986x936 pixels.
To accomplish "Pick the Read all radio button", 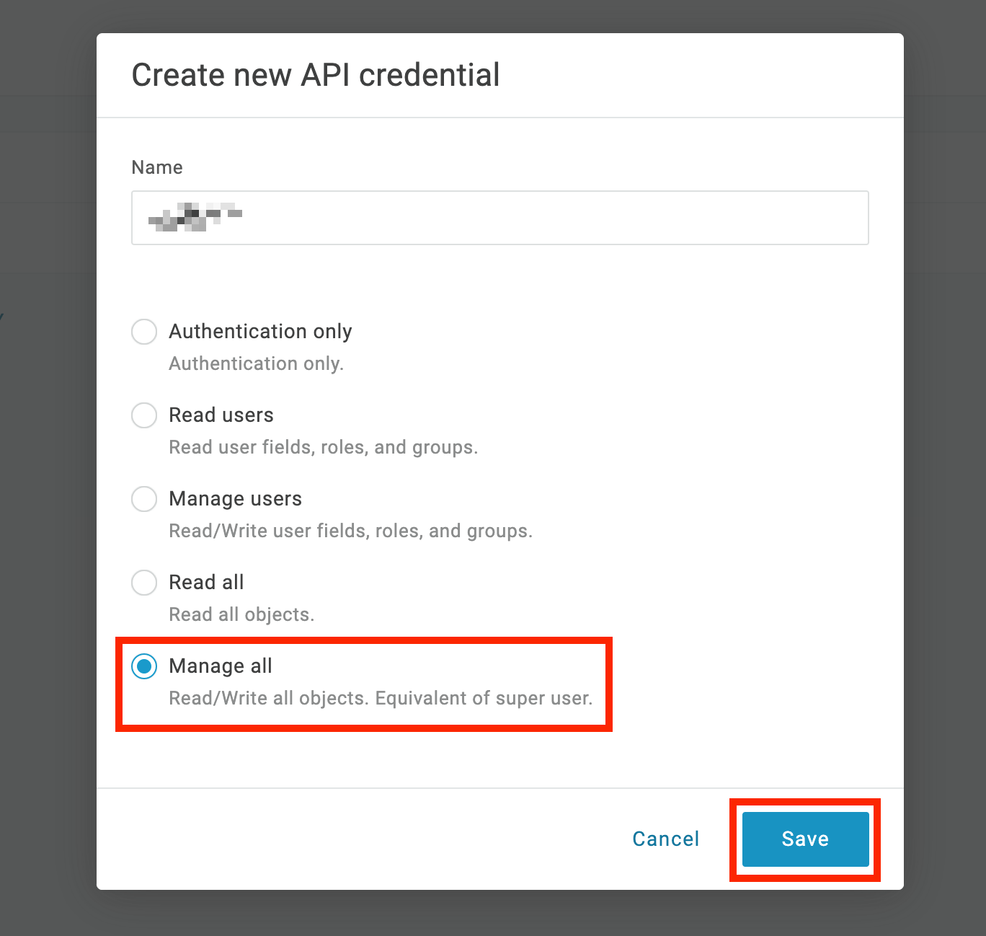I will click(x=144, y=583).
